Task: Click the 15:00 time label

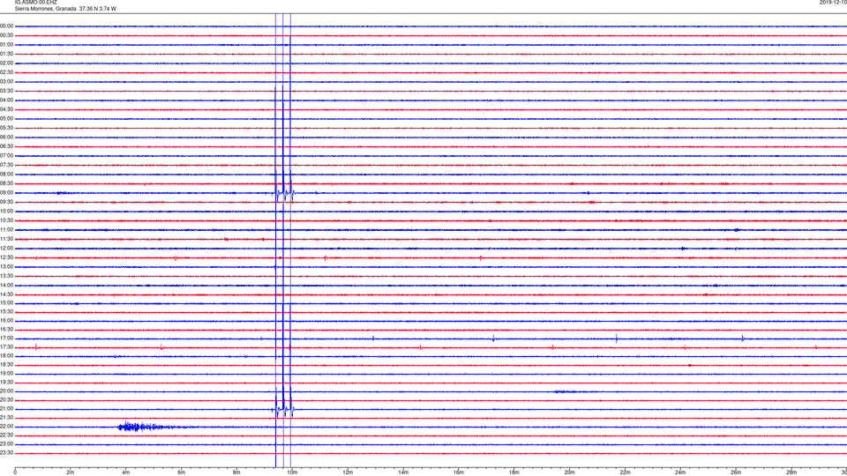Action: click(6, 302)
